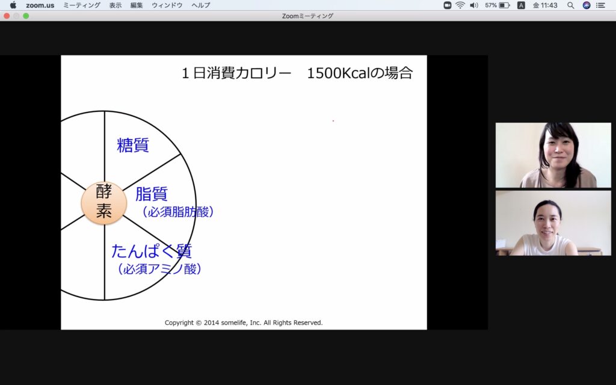Switch input source with the A icon
616x385 pixels.
[x=521, y=5]
